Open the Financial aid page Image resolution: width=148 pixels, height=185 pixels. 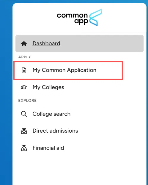(48, 148)
